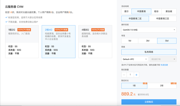Click the 购买数量 label

tap(125, 70)
